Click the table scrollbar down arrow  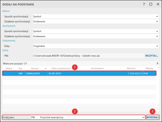[x=159, y=105]
